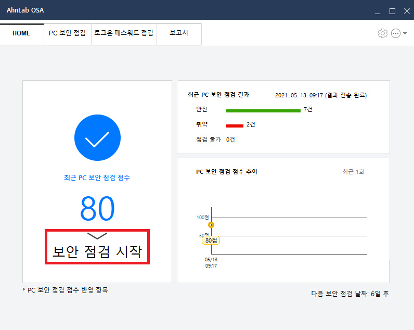Click the red 취약 result bar

click(235, 126)
